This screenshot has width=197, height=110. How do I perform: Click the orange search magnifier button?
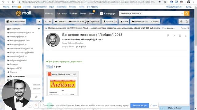[x=187, y=13]
